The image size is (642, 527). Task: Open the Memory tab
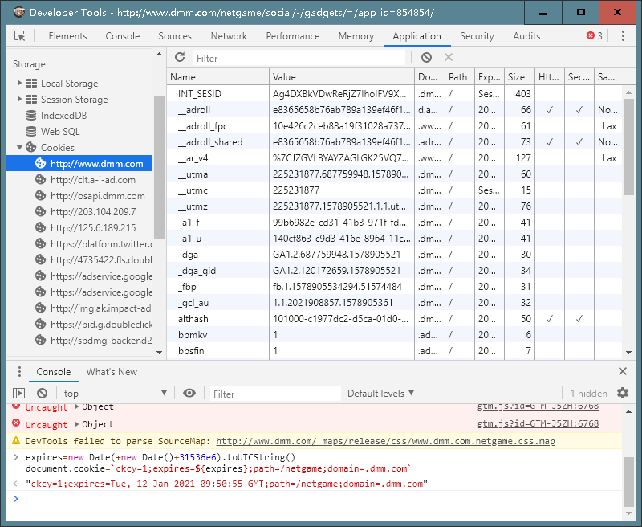click(x=356, y=36)
